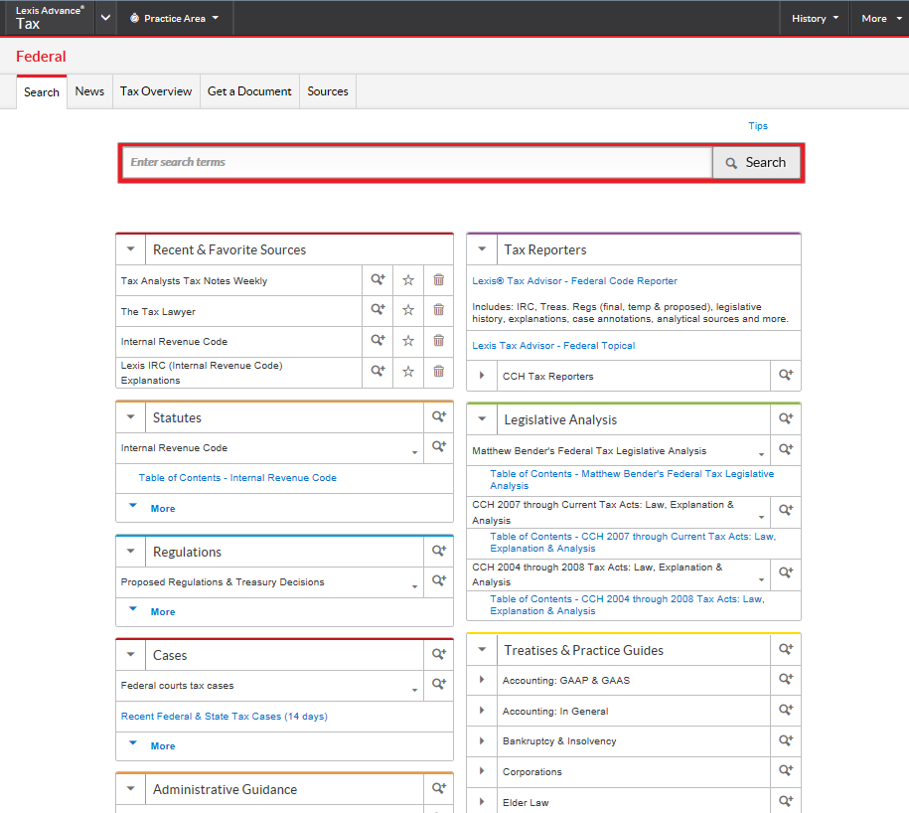Collapse the Recent & Favorite Sources panel

(131, 249)
